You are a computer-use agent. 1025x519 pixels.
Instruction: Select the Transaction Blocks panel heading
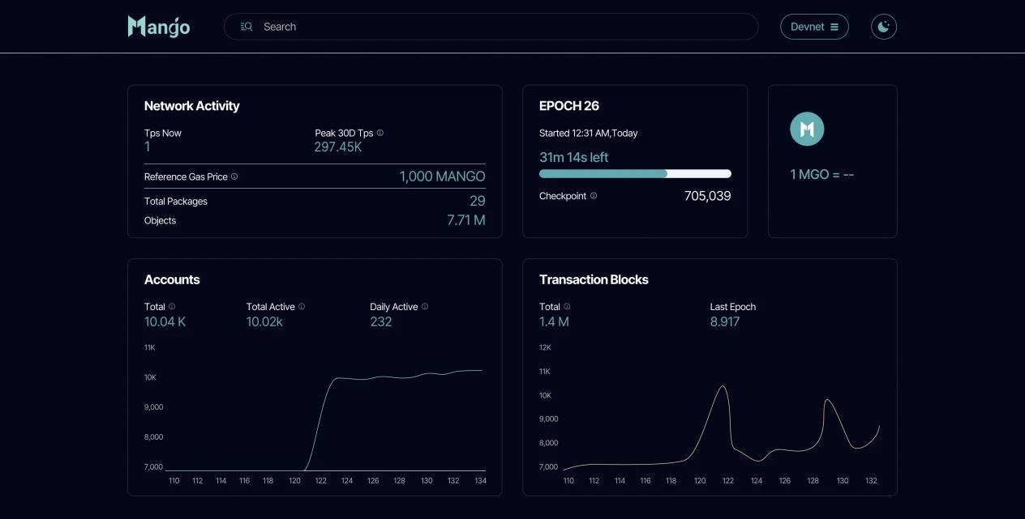(594, 279)
